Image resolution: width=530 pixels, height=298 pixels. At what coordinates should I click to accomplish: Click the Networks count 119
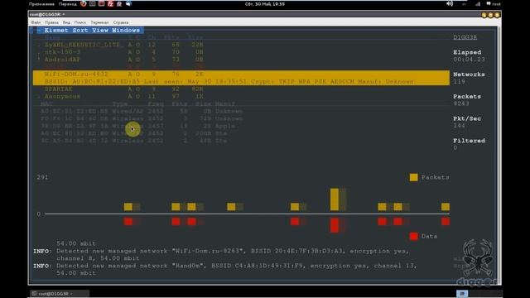[459, 81]
